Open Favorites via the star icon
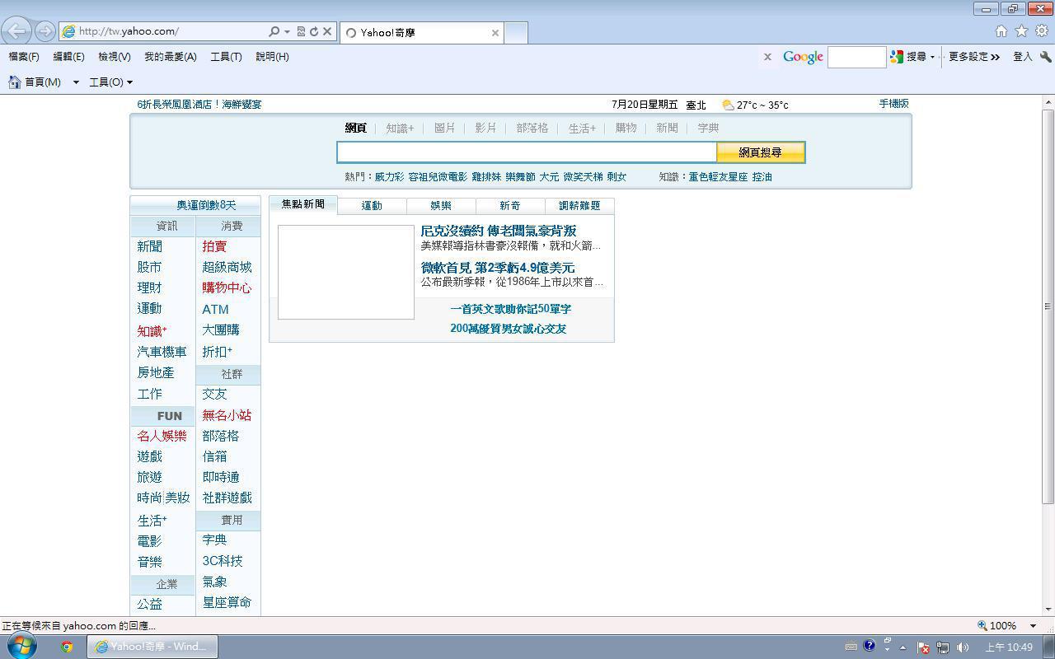Viewport: 1055px width, 659px height. coord(1021,31)
